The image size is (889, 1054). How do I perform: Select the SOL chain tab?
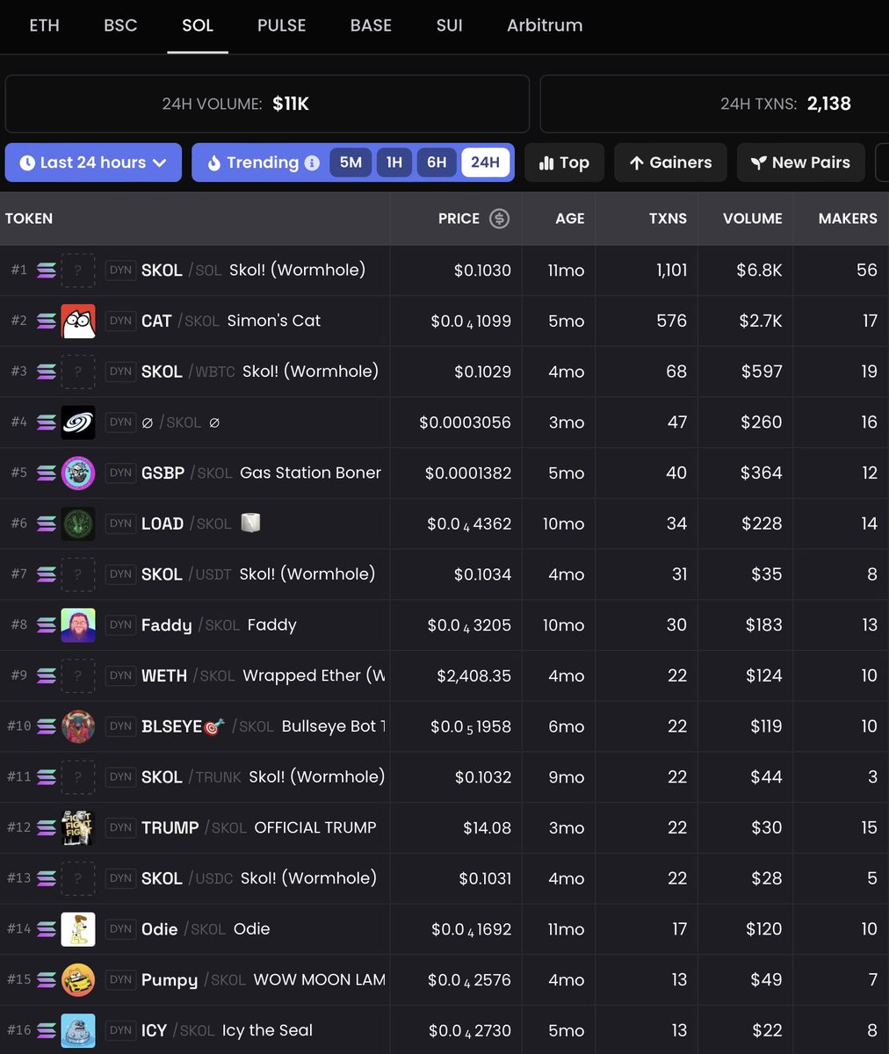[198, 25]
